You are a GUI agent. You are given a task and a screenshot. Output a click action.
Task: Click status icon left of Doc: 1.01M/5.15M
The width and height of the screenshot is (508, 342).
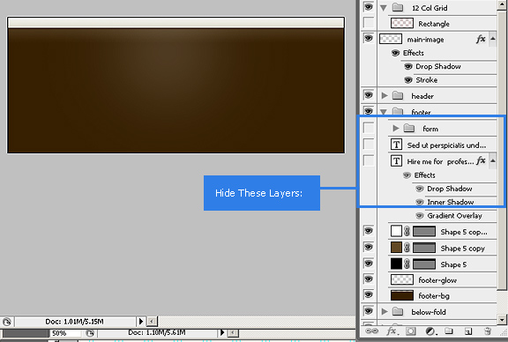coord(7,322)
